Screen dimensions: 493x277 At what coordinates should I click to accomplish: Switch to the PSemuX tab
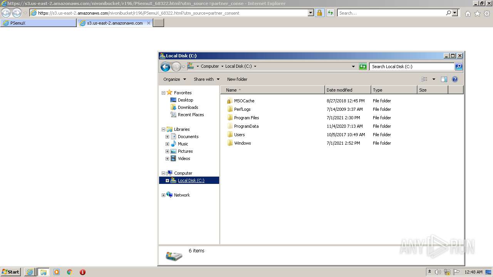(39, 23)
